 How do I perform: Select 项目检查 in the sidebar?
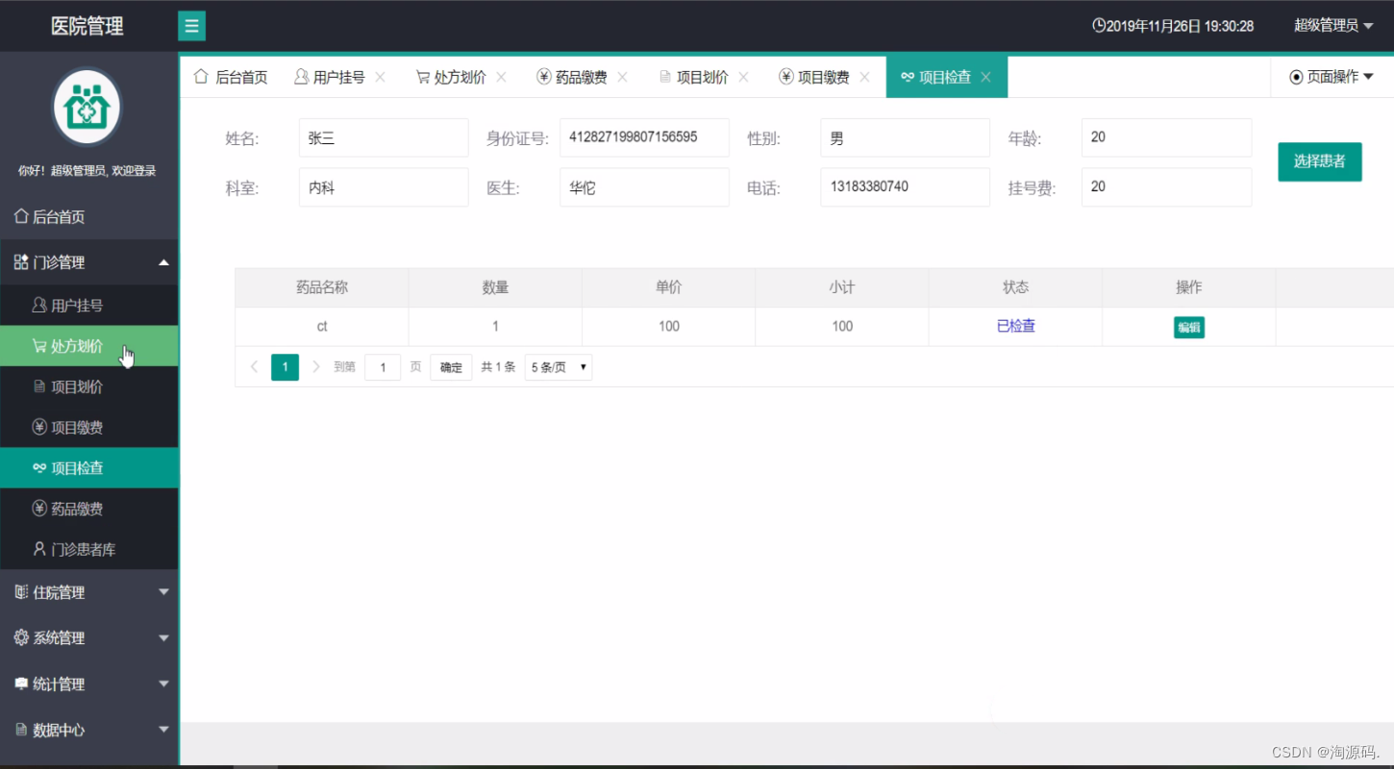point(88,467)
